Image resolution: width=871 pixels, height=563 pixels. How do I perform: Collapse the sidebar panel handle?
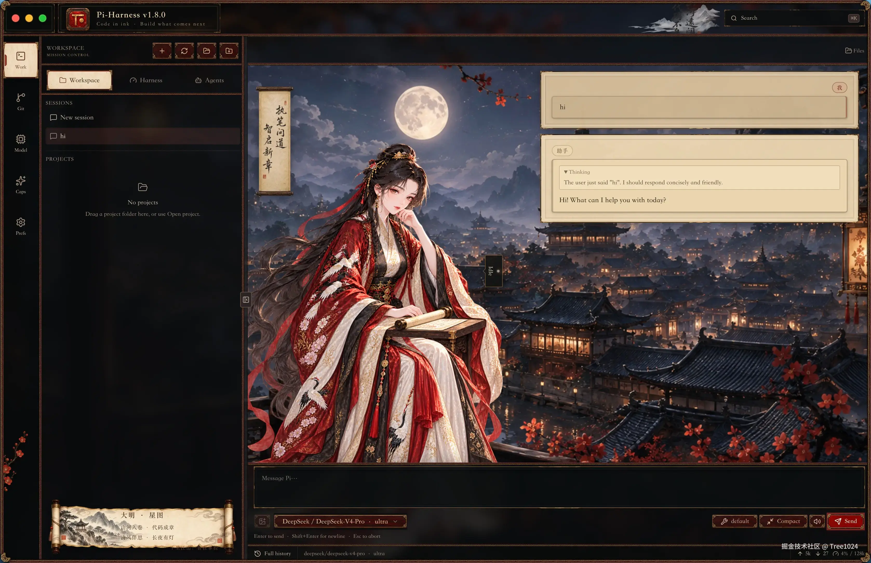tap(246, 300)
